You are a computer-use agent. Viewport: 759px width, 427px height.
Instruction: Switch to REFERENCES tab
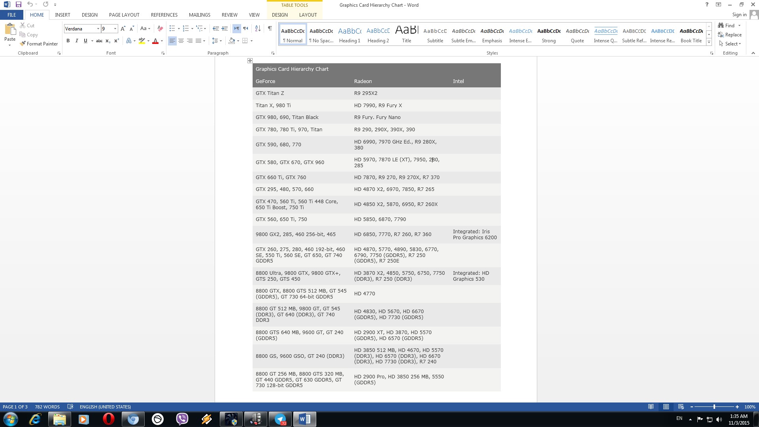tap(164, 15)
